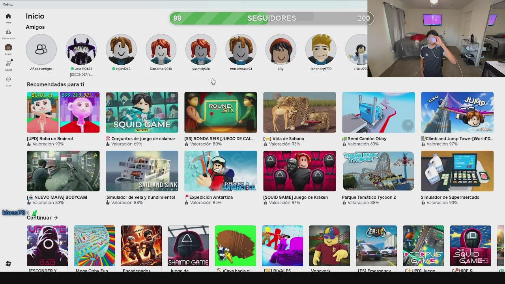Open the Avatar section in sidebar
505x284 pixels.
(x=8, y=48)
